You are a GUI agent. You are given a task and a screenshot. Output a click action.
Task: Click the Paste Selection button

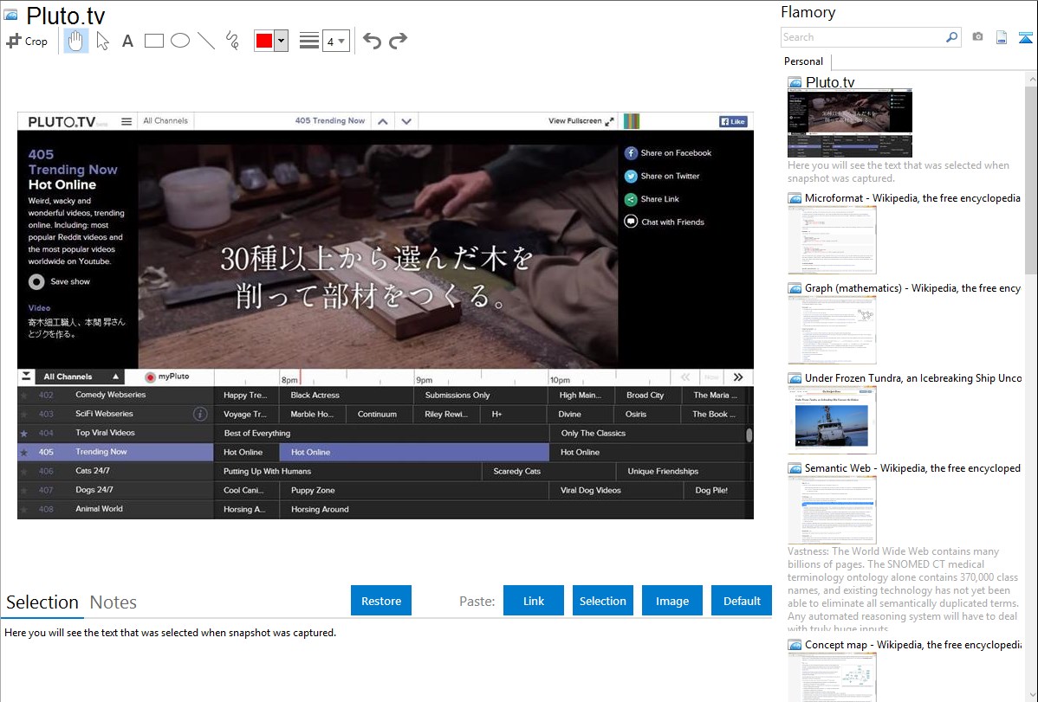point(602,601)
